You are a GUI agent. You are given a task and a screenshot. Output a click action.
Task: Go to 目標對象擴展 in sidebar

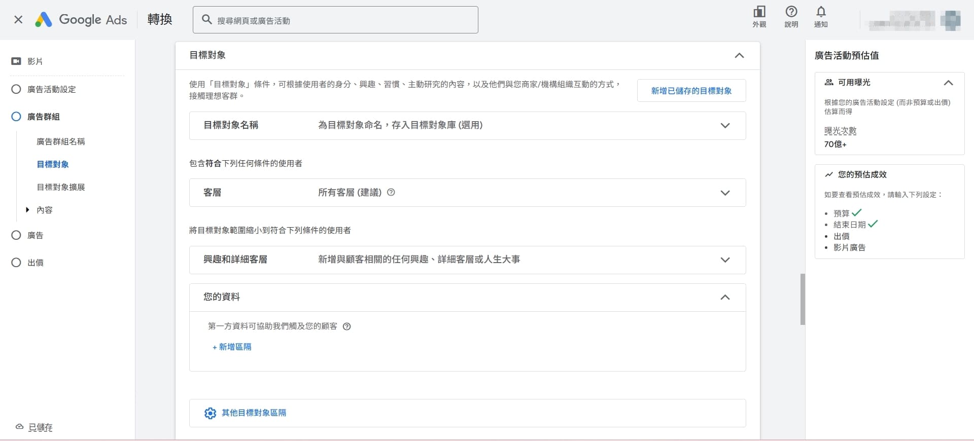[x=61, y=187]
